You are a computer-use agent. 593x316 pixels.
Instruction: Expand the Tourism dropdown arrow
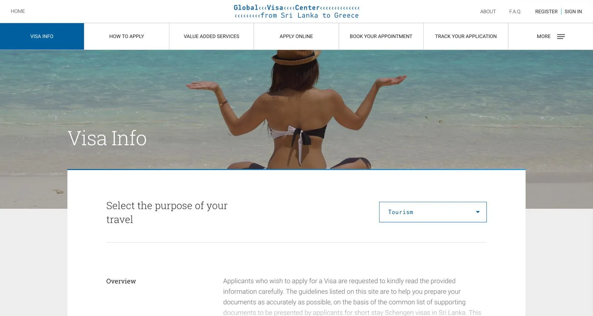point(478,212)
